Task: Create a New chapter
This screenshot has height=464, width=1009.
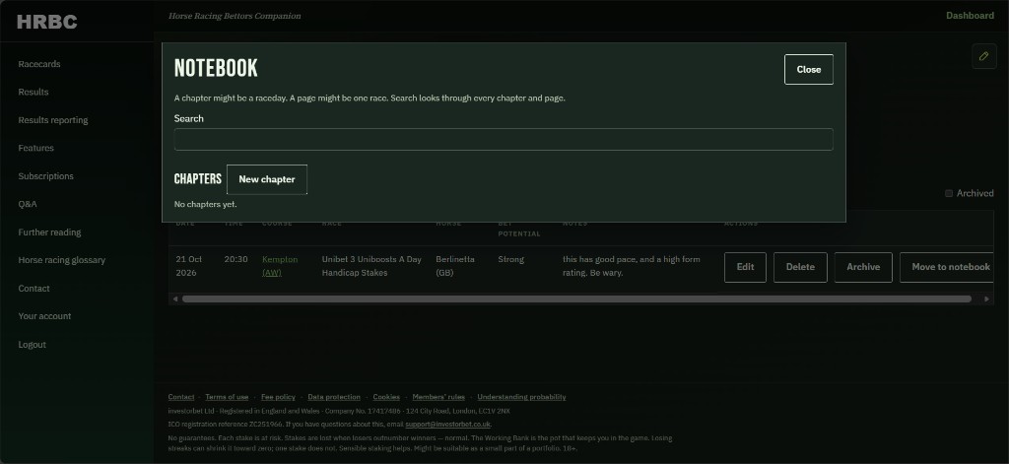Action: 266,179
